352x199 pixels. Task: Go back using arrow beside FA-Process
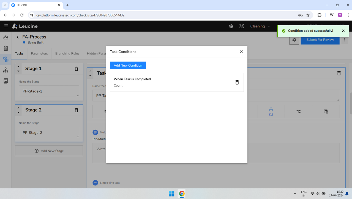(x=18, y=37)
